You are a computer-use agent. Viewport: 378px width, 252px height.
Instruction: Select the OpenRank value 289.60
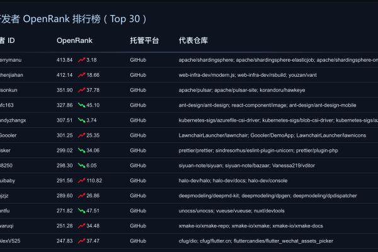tap(64, 195)
